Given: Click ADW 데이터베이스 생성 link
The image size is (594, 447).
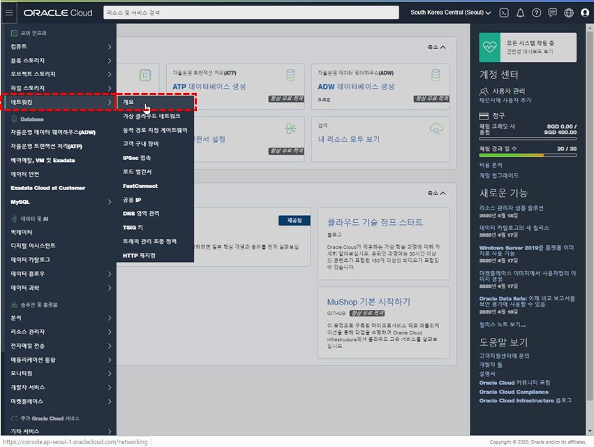Looking at the screenshot, I should 356,87.
